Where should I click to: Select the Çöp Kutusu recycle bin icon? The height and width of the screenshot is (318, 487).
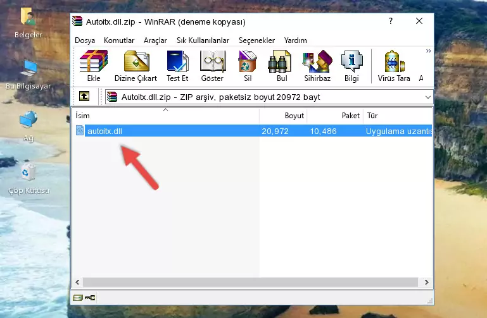coord(28,172)
